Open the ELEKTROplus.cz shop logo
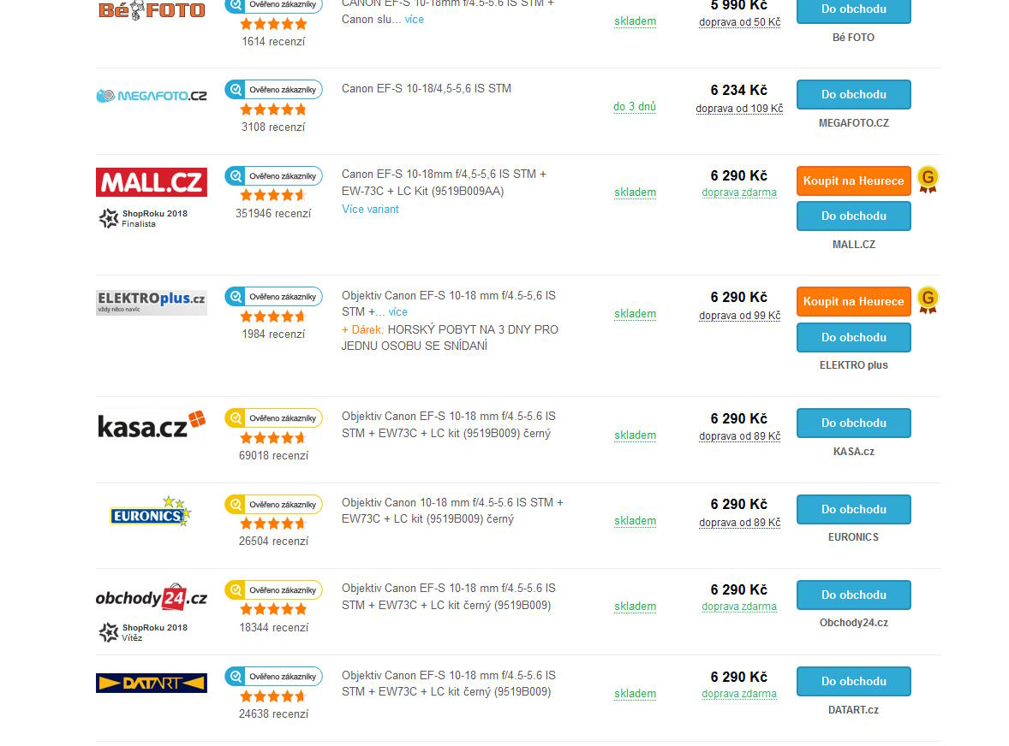The image size is (1009, 746). (152, 302)
